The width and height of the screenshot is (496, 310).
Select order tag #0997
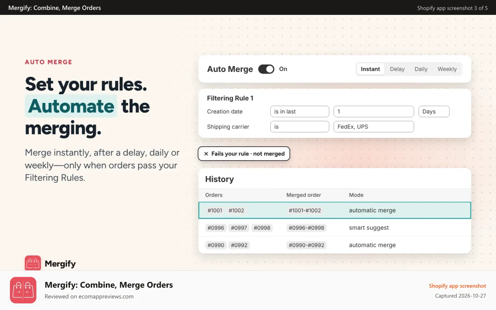(239, 228)
